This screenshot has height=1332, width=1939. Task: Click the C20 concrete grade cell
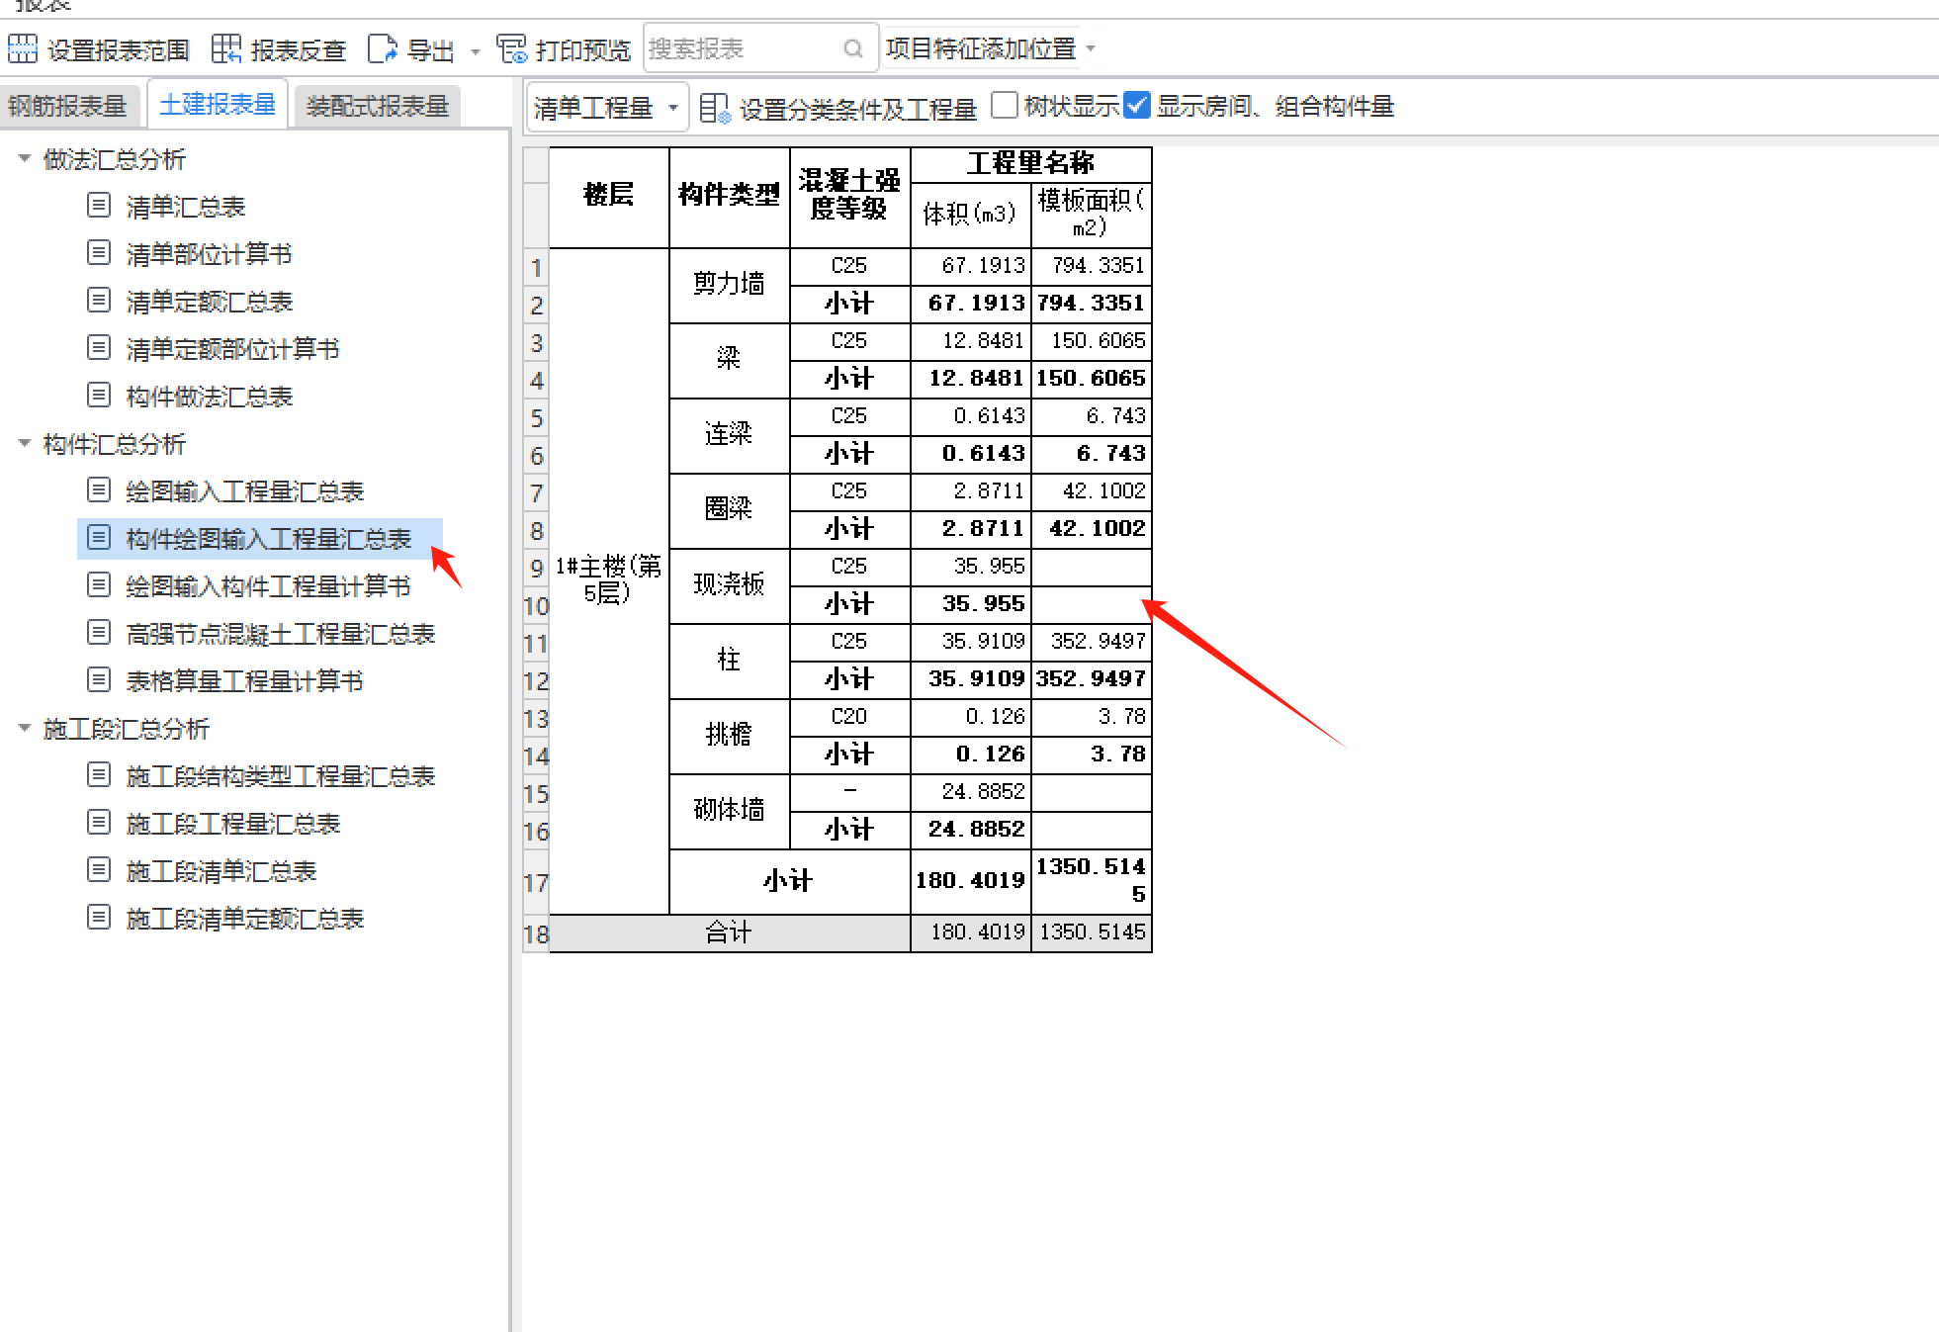click(850, 717)
